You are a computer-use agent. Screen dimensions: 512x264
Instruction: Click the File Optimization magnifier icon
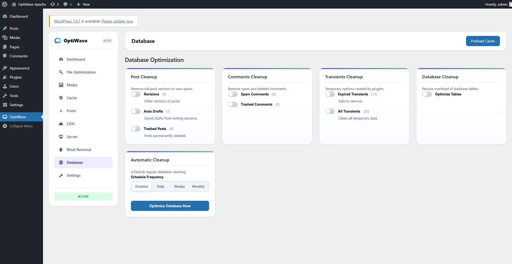click(x=61, y=72)
